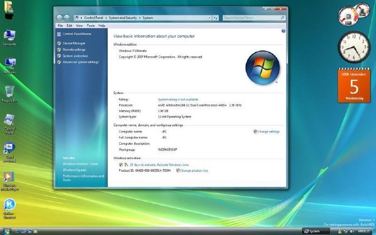
Task: Click the refresh button beside address bar
Action: click(x=216, y=18)
